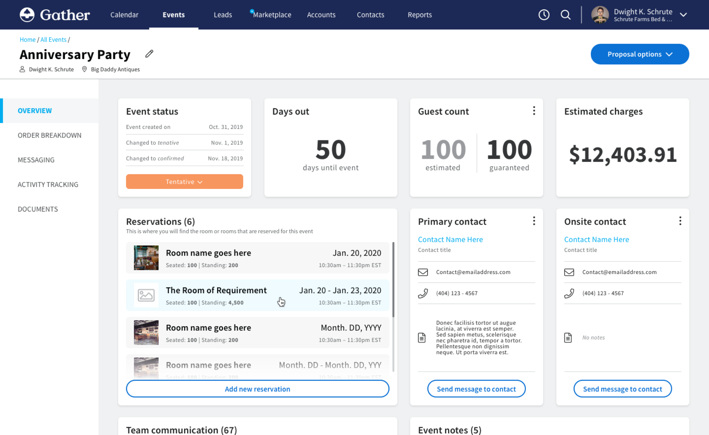Open Guest count three-dot menu
Viewport: 709px width, 435px height.
[x=534, y=111]
